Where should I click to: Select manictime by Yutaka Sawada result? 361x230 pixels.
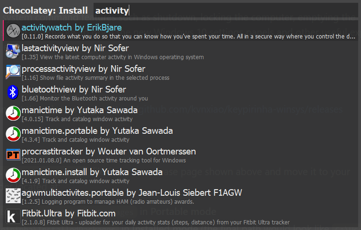(180, 113)
